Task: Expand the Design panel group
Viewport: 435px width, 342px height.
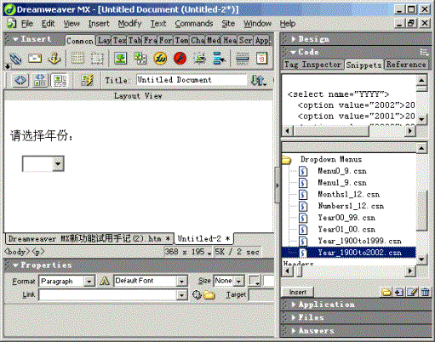Action: click(294, 39)
